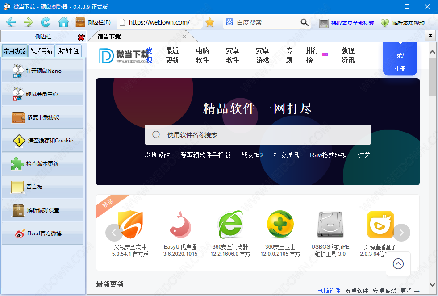Click the page scrollbar up arrow
The height and width of the screenshot is (296, 438).
[432, 52]
